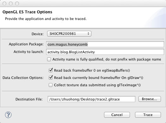Zoom the window with the third title-bar button

point(17,3)
